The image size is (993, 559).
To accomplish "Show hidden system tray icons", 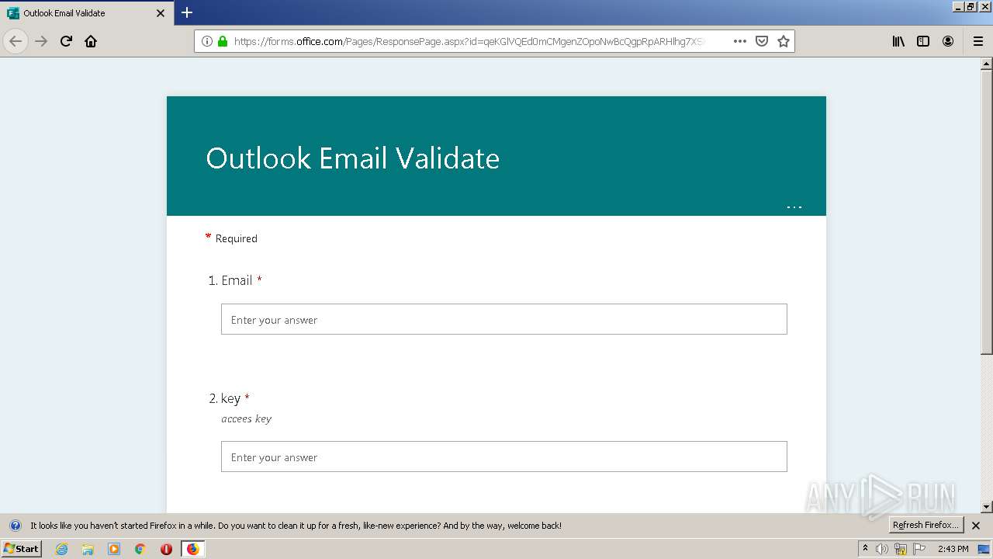I will point(865,548).
